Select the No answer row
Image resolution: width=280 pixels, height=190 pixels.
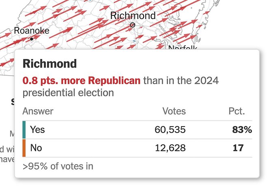tap(137, 148)
